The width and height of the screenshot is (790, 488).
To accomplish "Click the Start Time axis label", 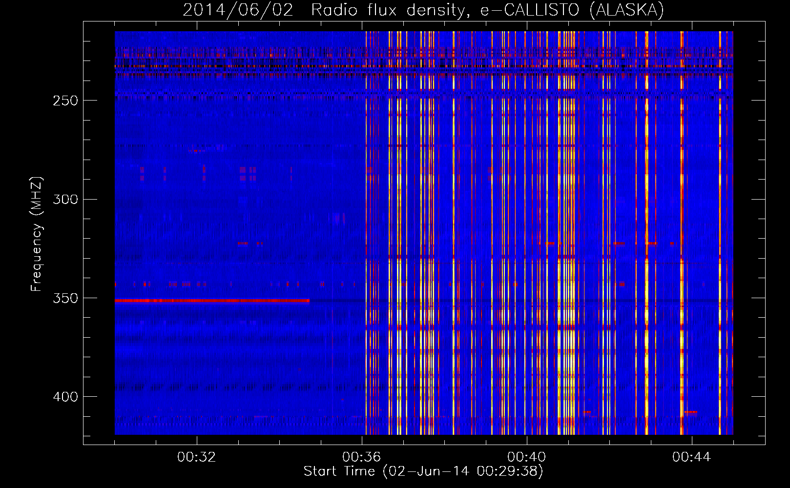I will coord(423,471).
